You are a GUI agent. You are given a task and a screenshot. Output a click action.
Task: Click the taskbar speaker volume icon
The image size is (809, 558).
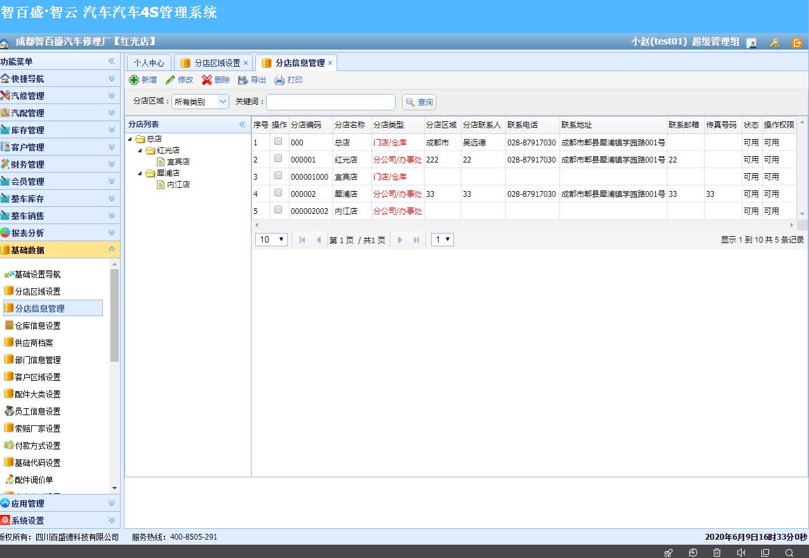[x=740, y=552]
